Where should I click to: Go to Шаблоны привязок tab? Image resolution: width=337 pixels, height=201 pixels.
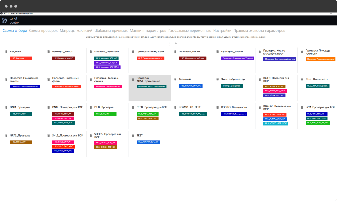[x=111, y=31]
